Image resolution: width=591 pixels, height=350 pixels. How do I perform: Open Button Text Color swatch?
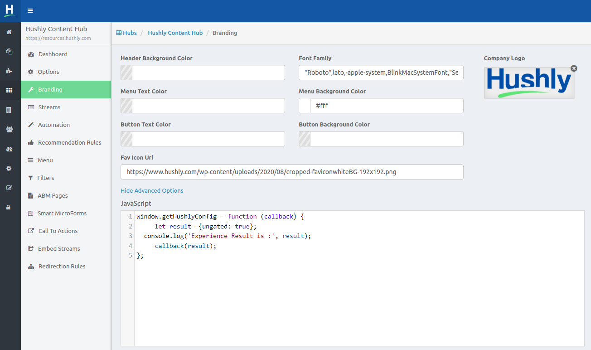[x=126, y=139]
